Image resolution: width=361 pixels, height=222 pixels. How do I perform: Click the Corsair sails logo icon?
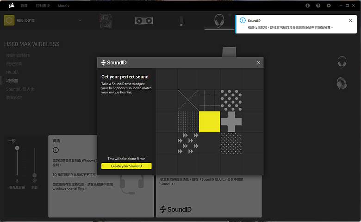12,6
